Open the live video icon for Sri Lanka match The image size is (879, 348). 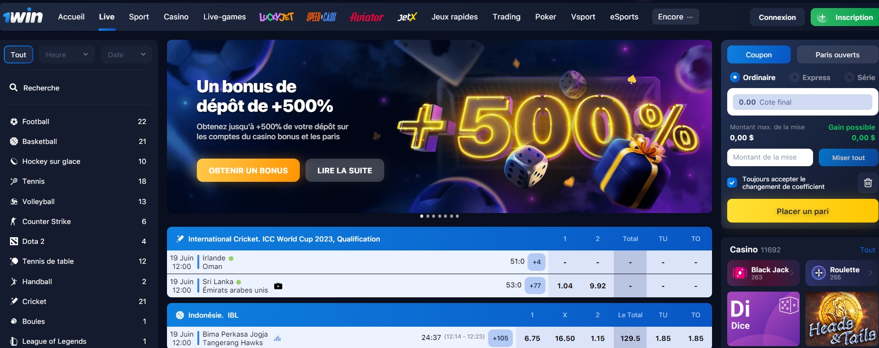pyautogui.click(x=278, y=286)
